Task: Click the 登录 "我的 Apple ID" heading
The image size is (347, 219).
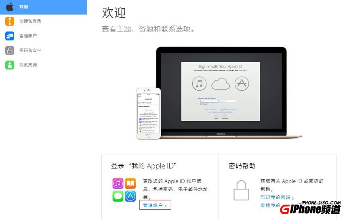Action: tap(144, 166)
